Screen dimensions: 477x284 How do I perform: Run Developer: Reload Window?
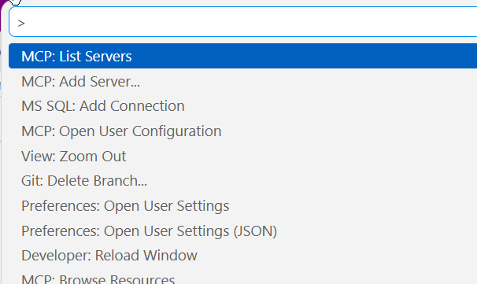point(242,256)
